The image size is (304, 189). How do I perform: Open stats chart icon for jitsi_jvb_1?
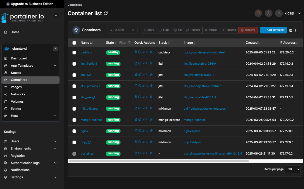(143, 75)
